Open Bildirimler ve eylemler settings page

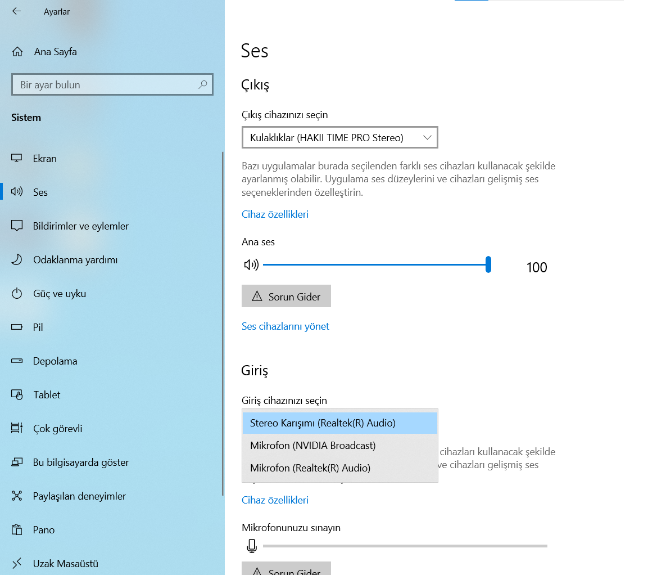81,226
